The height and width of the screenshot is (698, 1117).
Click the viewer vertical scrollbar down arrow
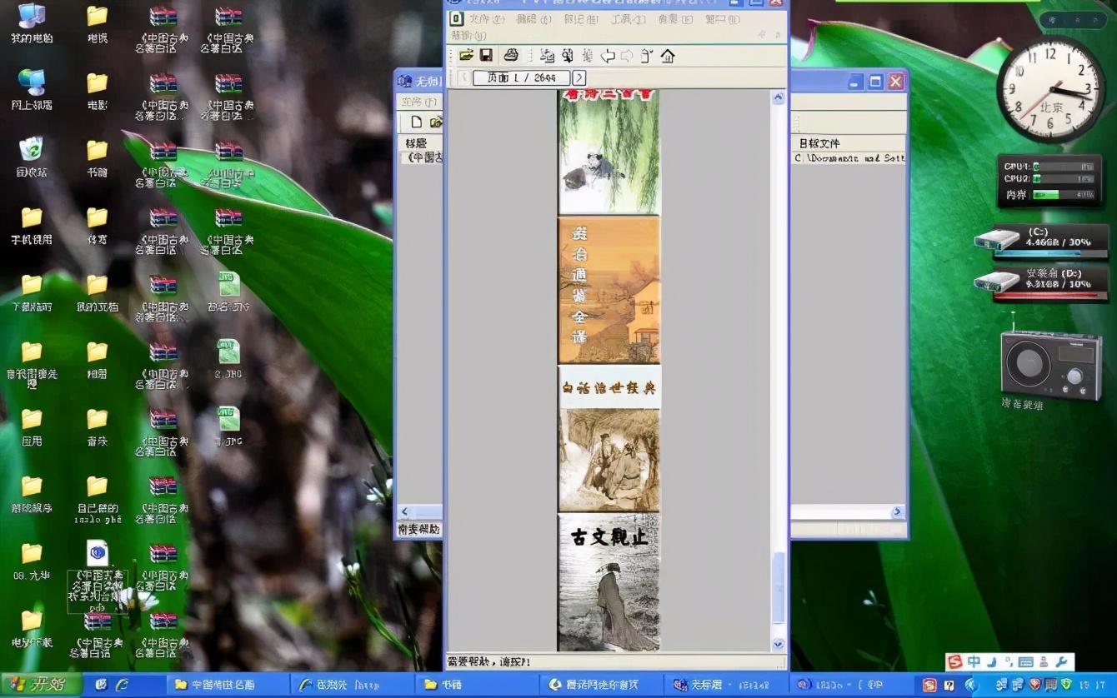[x=779, y=644]
